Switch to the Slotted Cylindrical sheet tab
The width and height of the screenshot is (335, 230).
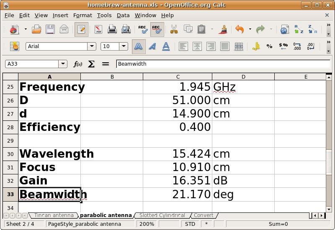coord(162,215)
